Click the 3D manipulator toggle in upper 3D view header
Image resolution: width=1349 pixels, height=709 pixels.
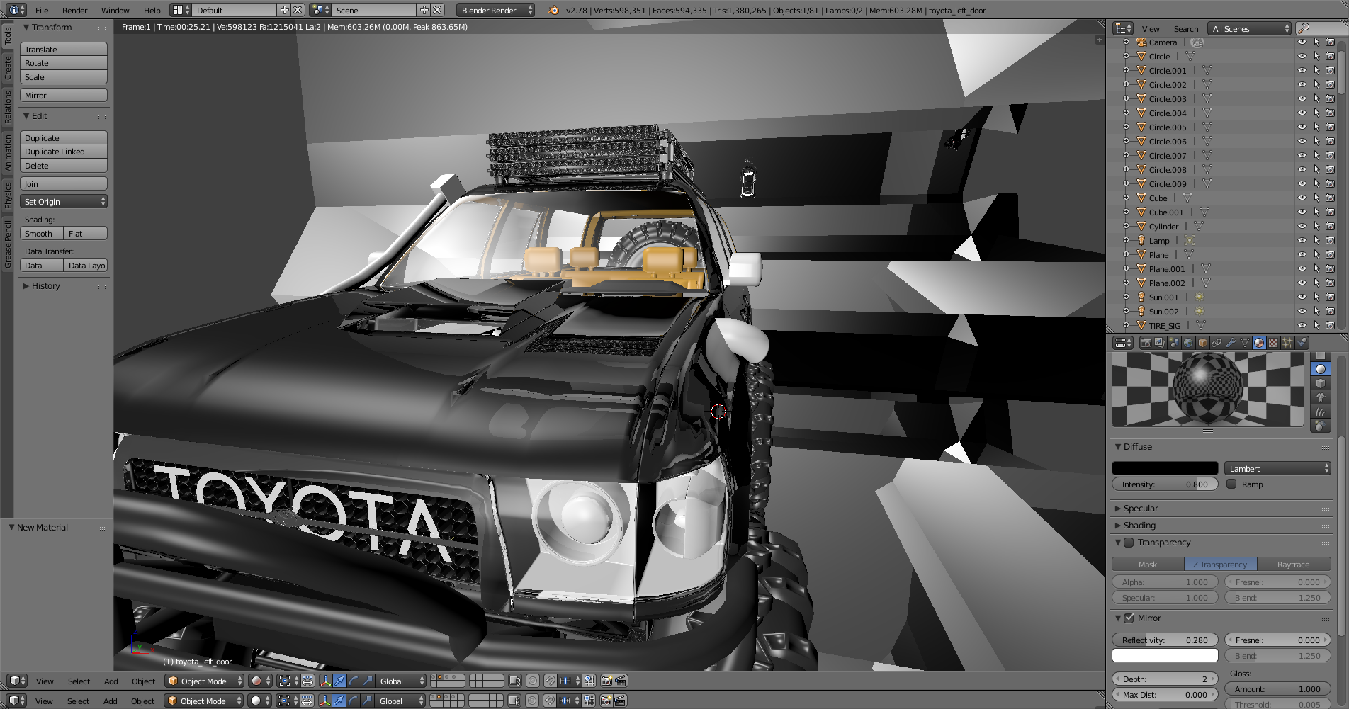(325, 681)
